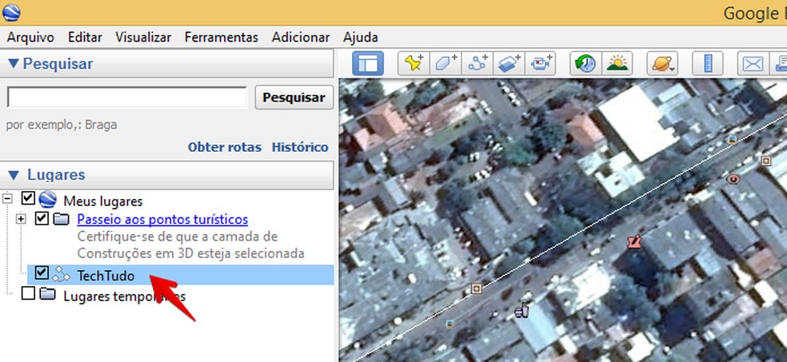Enable the Lugares temporários checkbox
This screenshot has height=362, width=787.
pyautogui.click(x=28, y=294)
